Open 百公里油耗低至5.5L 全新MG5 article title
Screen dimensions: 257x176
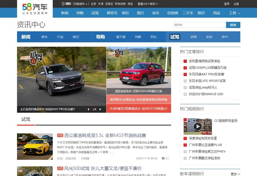(105, 135)
